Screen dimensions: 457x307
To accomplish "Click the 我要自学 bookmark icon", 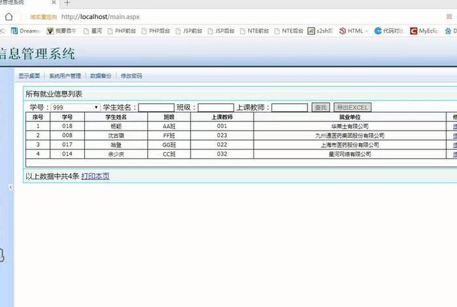I will [x=49, y=31].
